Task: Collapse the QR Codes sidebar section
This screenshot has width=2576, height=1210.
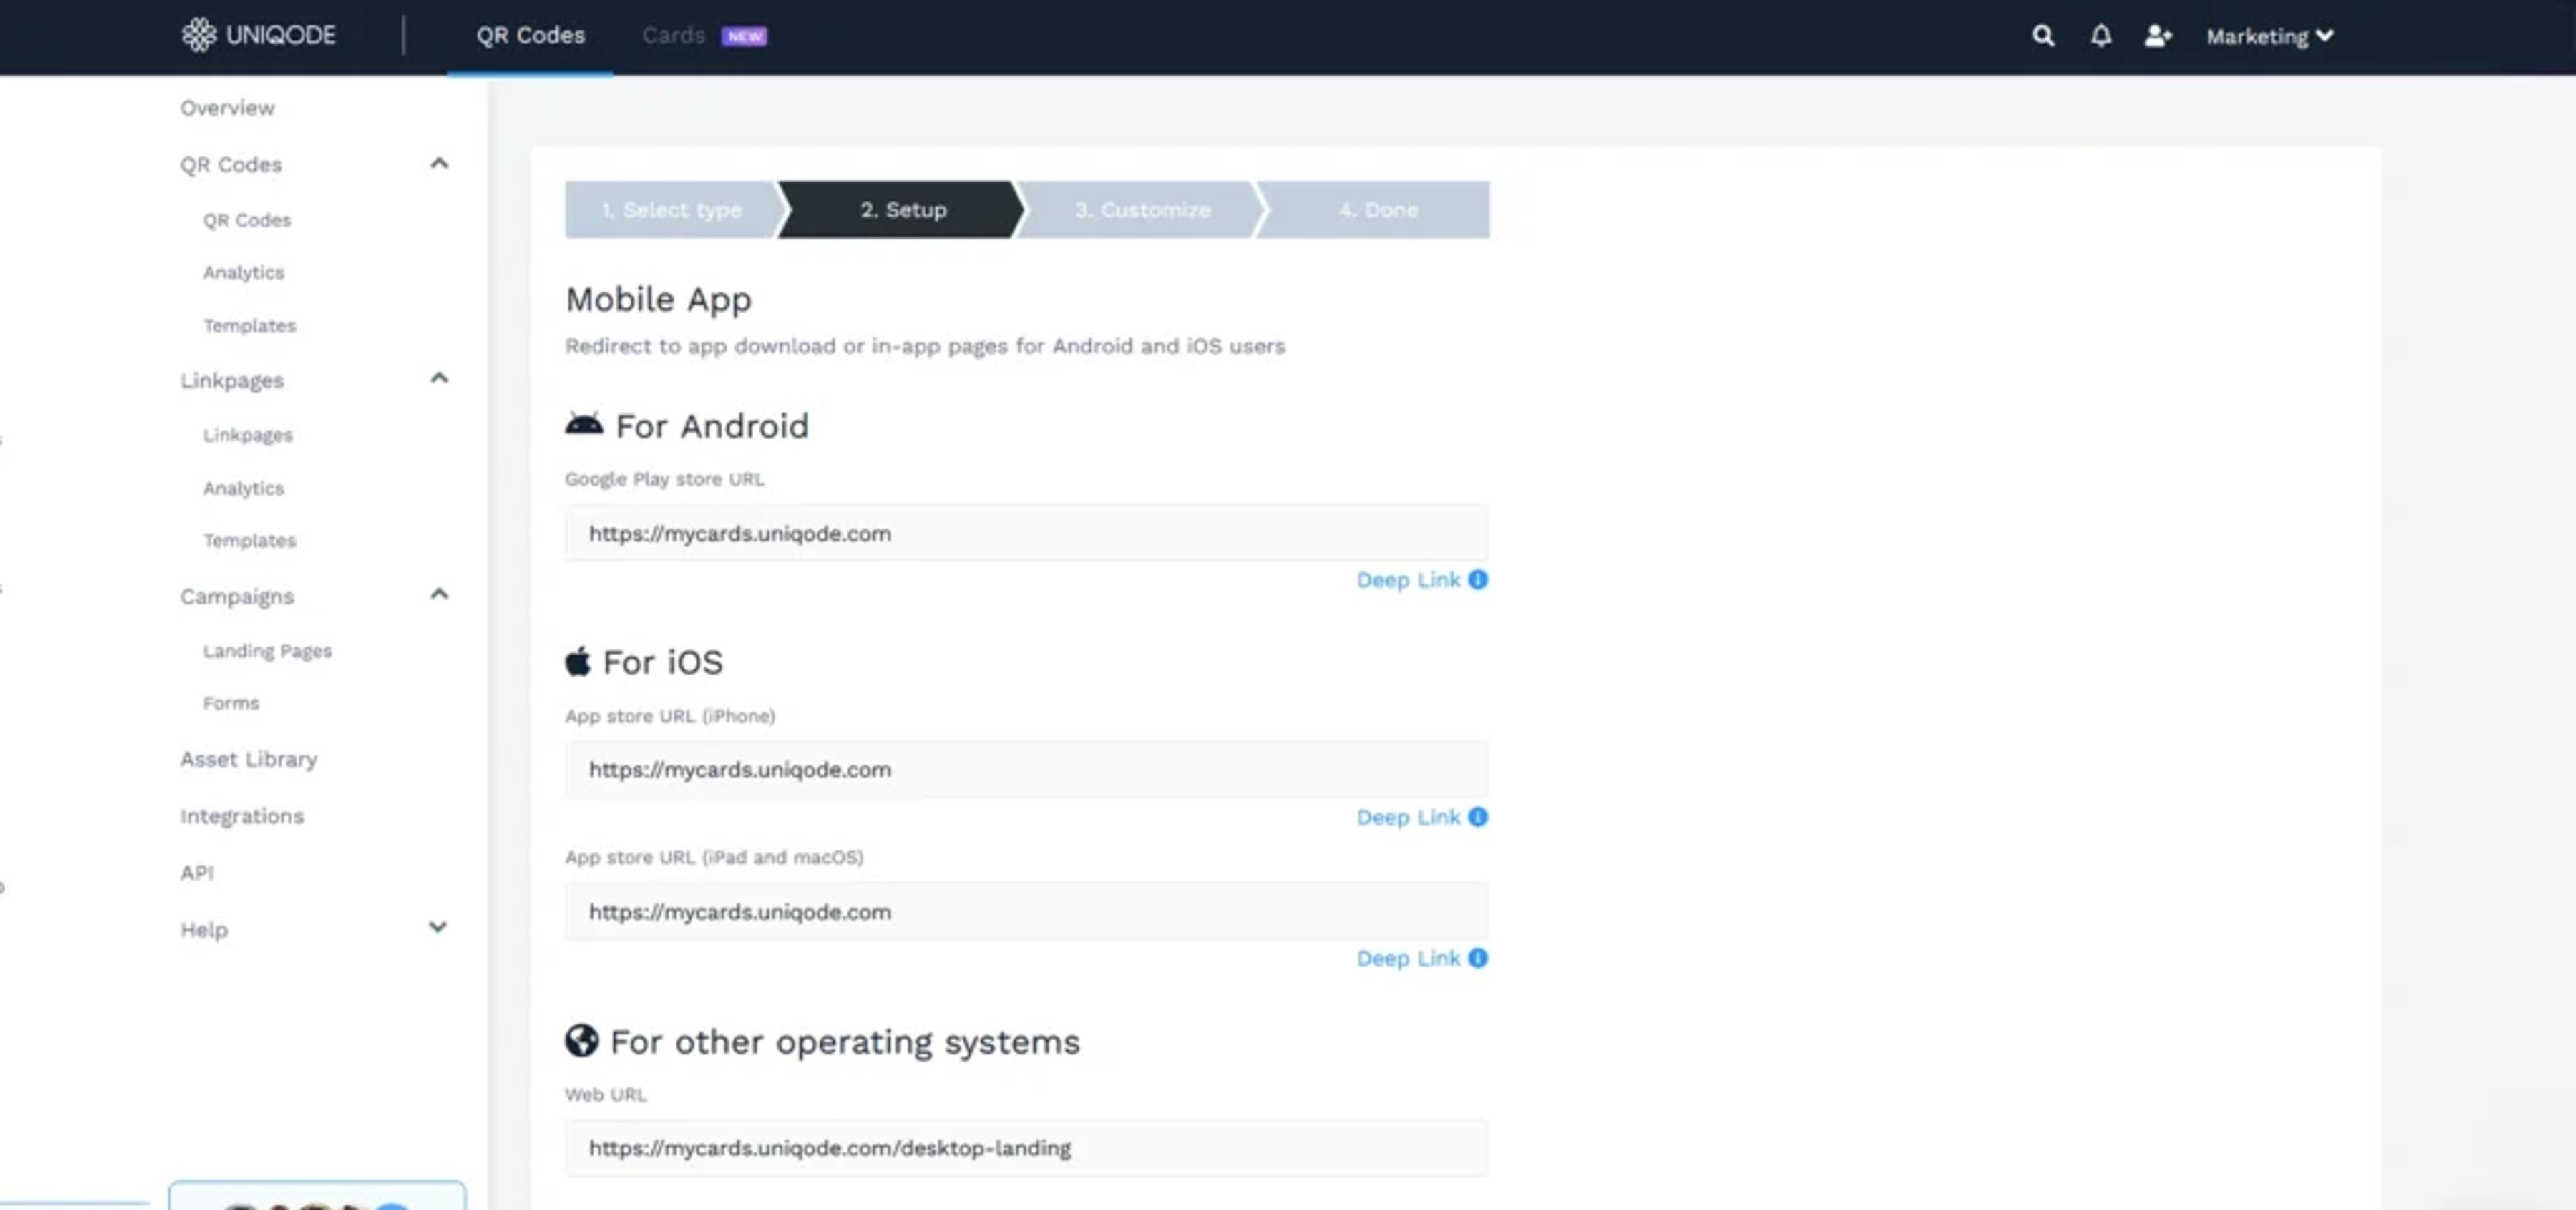Action: [x=438, y=163]
